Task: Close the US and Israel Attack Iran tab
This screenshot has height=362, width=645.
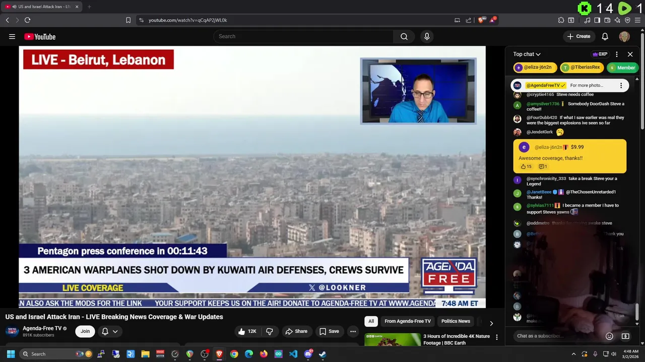Action: pyautogui.click(x=77, y=7)
